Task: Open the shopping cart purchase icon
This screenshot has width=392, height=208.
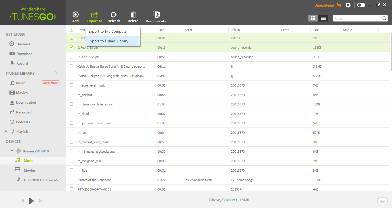Action: [x=339, y=5]
